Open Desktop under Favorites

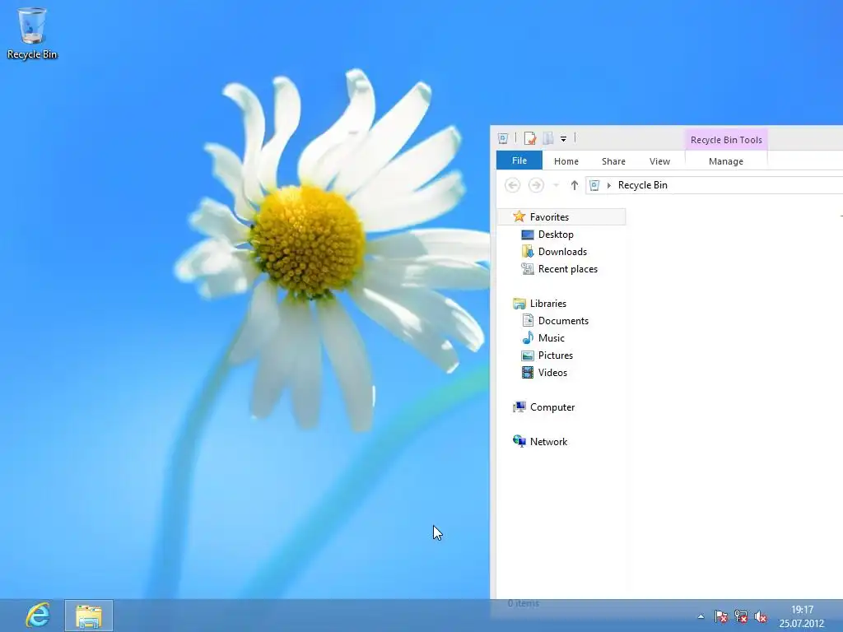tap(556, 235)
